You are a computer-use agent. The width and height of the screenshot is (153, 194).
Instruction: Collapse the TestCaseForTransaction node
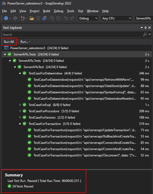(20, 124)
